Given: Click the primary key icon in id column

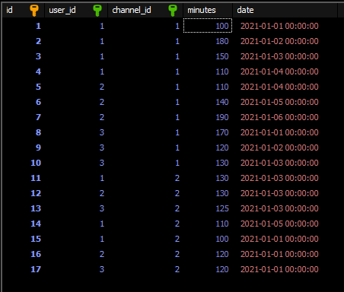Looking at the screenshot, I should pos(34,11).
